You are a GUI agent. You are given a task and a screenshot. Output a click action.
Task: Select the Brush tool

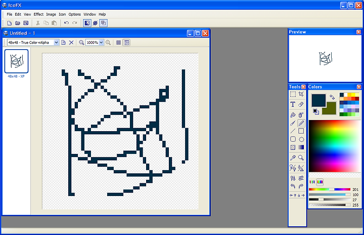click(293, 123)
